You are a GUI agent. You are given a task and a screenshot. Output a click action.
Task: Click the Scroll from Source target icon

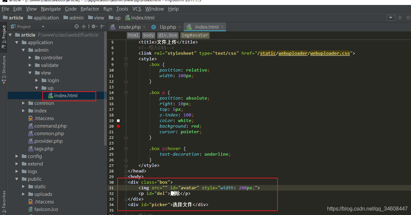[77, 26]
